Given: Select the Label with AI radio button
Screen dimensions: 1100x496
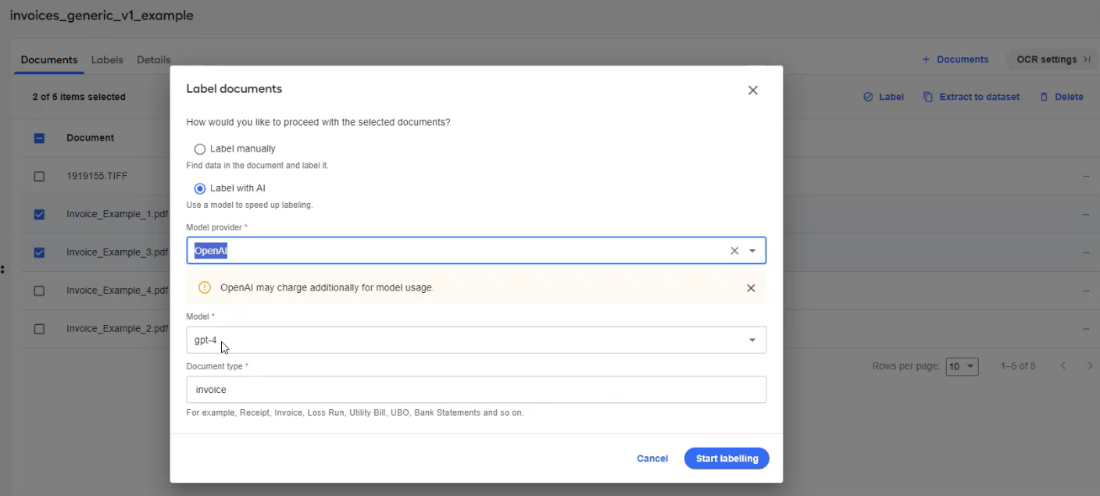Looking at the screenshot, I should 200,188.
